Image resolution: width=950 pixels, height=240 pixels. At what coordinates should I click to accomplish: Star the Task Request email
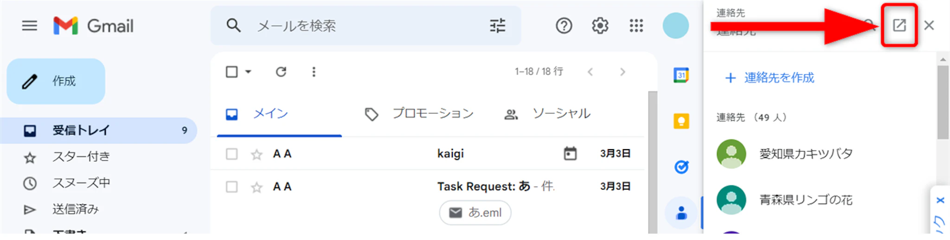point(257,187)
